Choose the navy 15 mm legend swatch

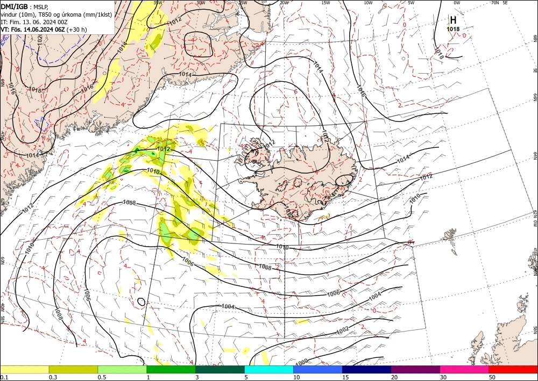367,369
